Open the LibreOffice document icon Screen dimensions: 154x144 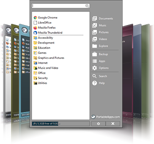(x=35, y=23)
